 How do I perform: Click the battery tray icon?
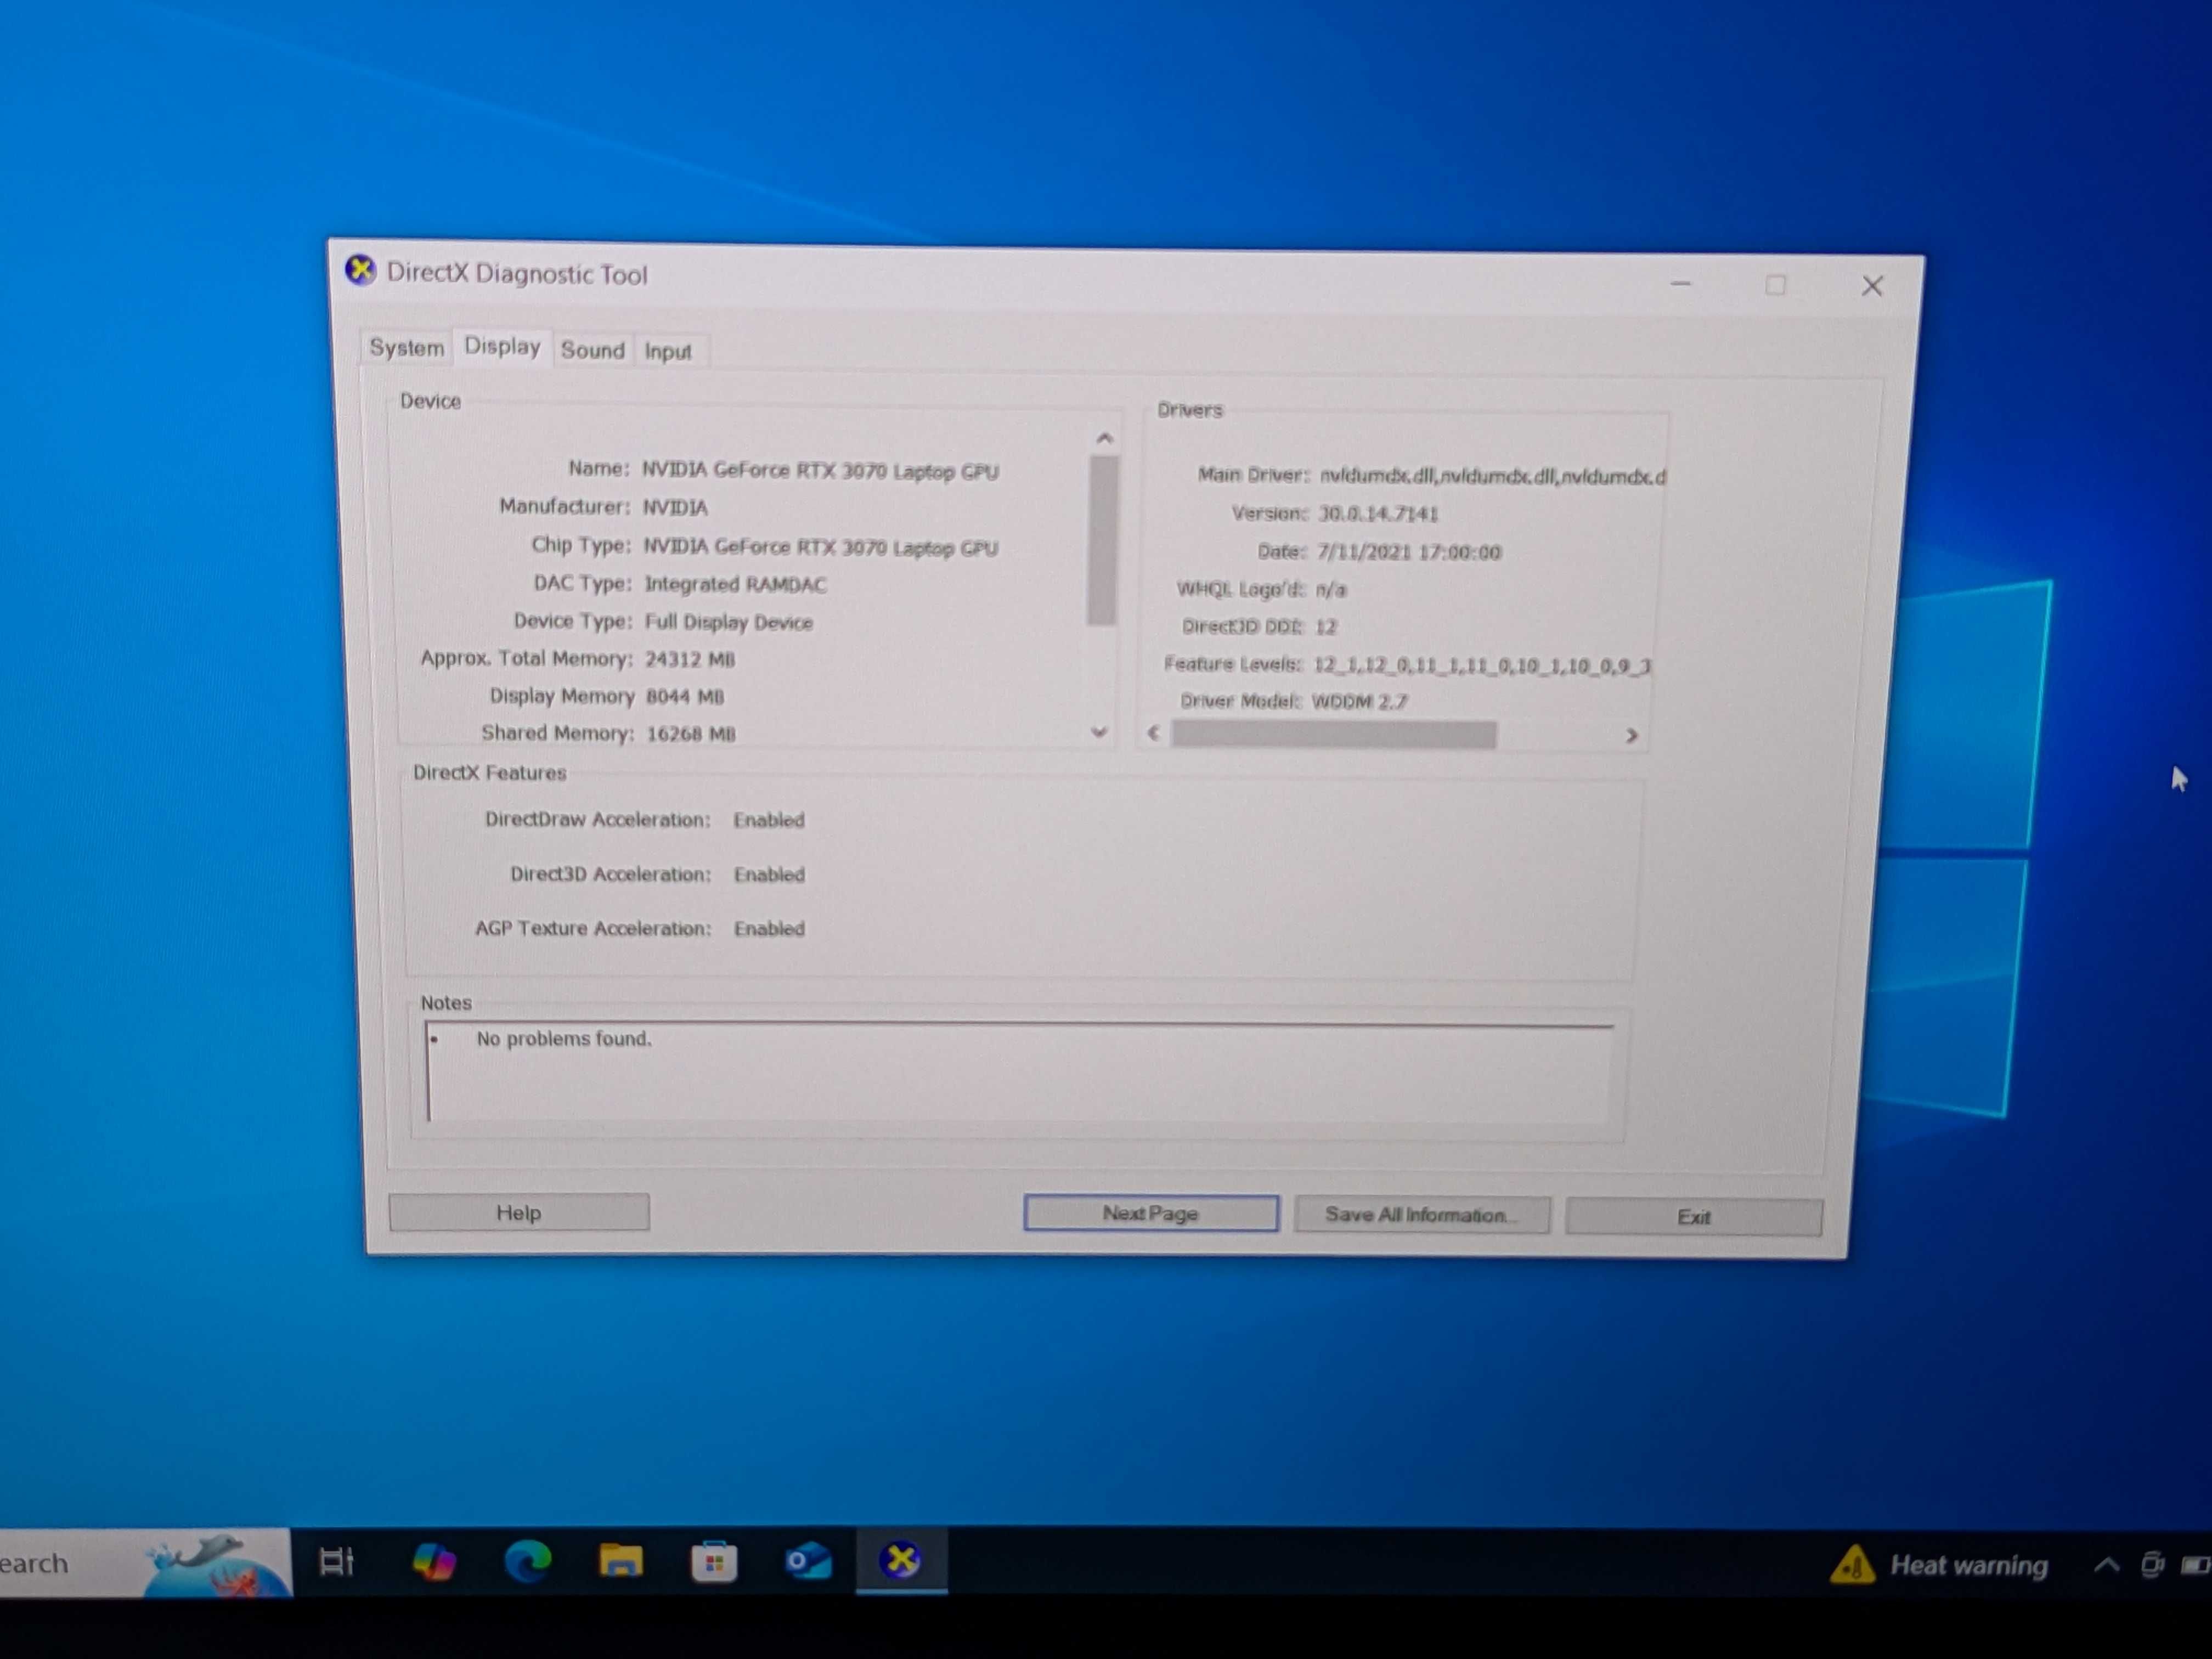point(2196,1565)
